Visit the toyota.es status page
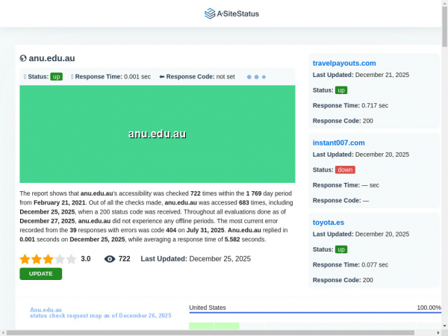The width and height of the screenshot is (448, 336). tap(328, 223)
